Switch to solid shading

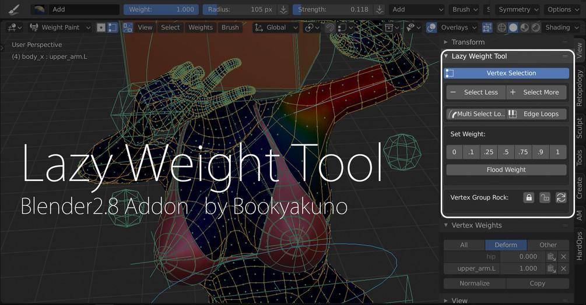click(x=513, y=27)
